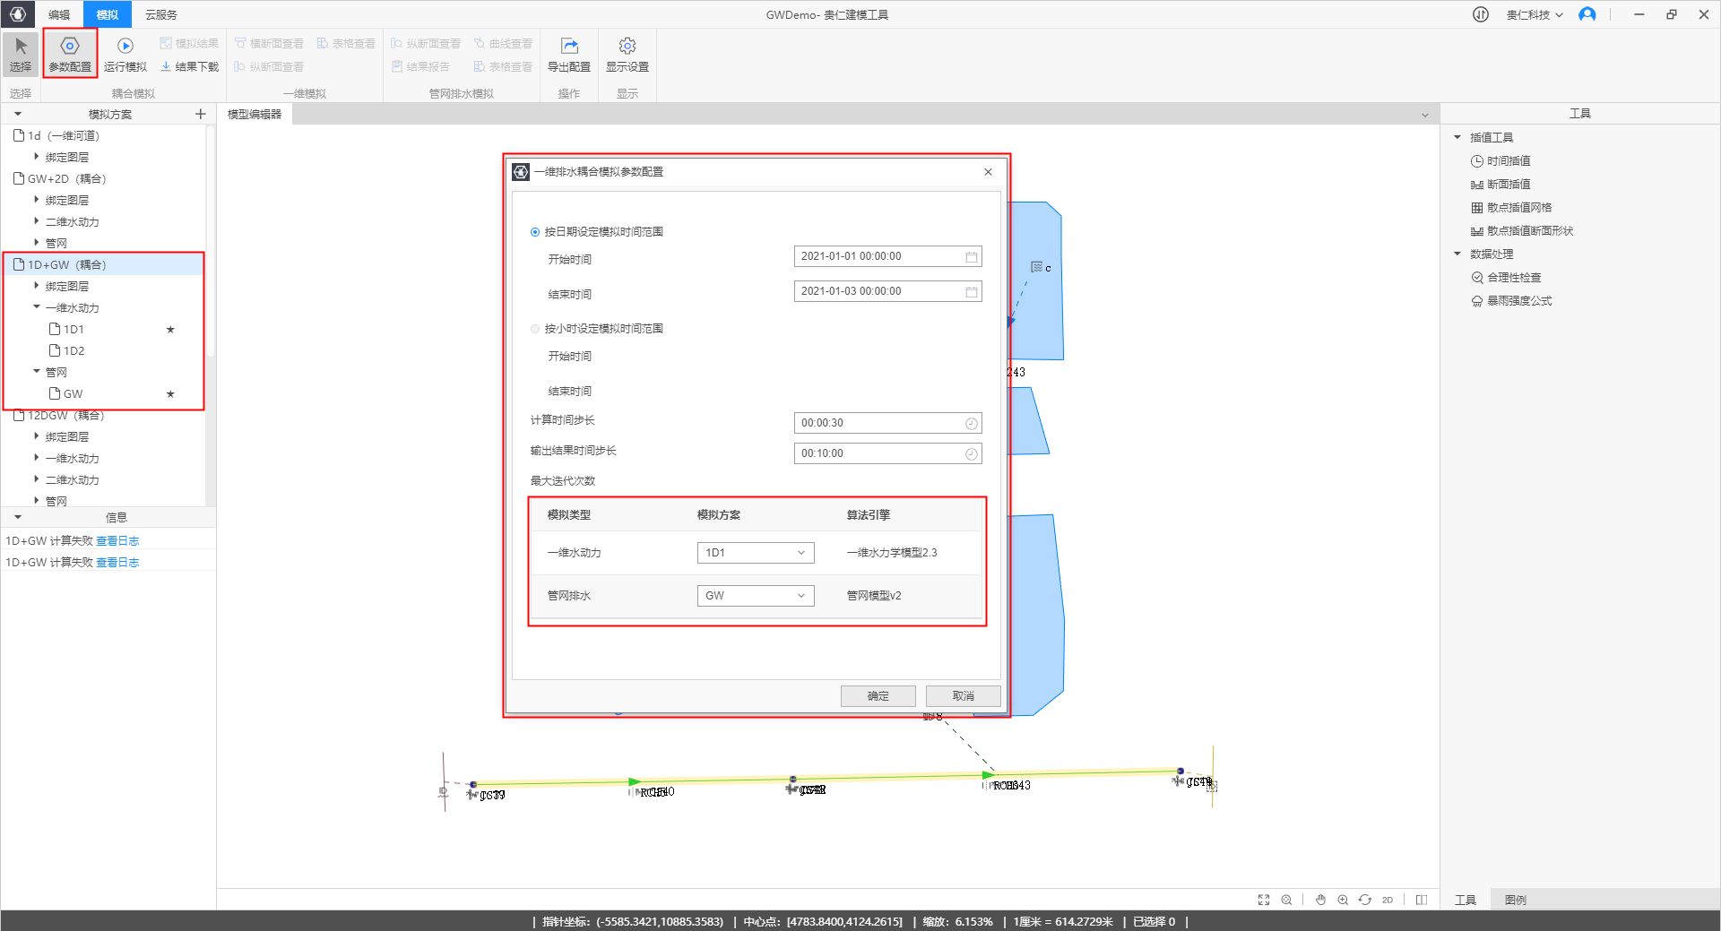1721x931 pixels.
Task: Click the 运行模拟 run simulation icon
Action: 125,47
